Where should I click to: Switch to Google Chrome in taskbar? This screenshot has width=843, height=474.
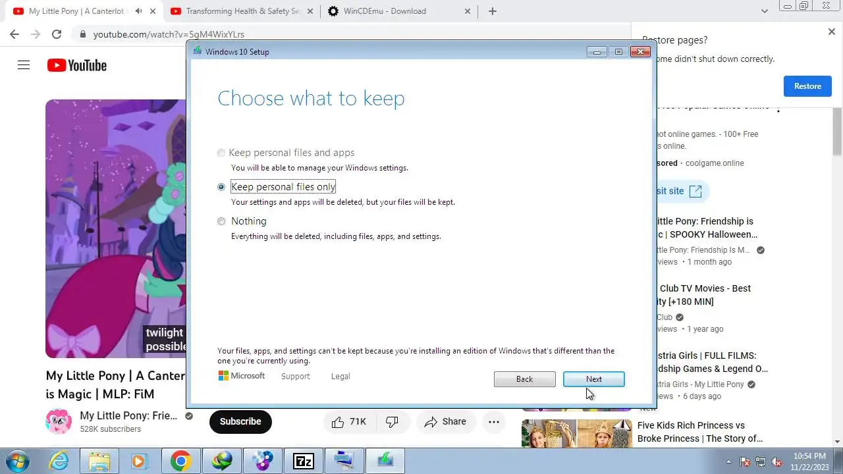click(180, 461)
